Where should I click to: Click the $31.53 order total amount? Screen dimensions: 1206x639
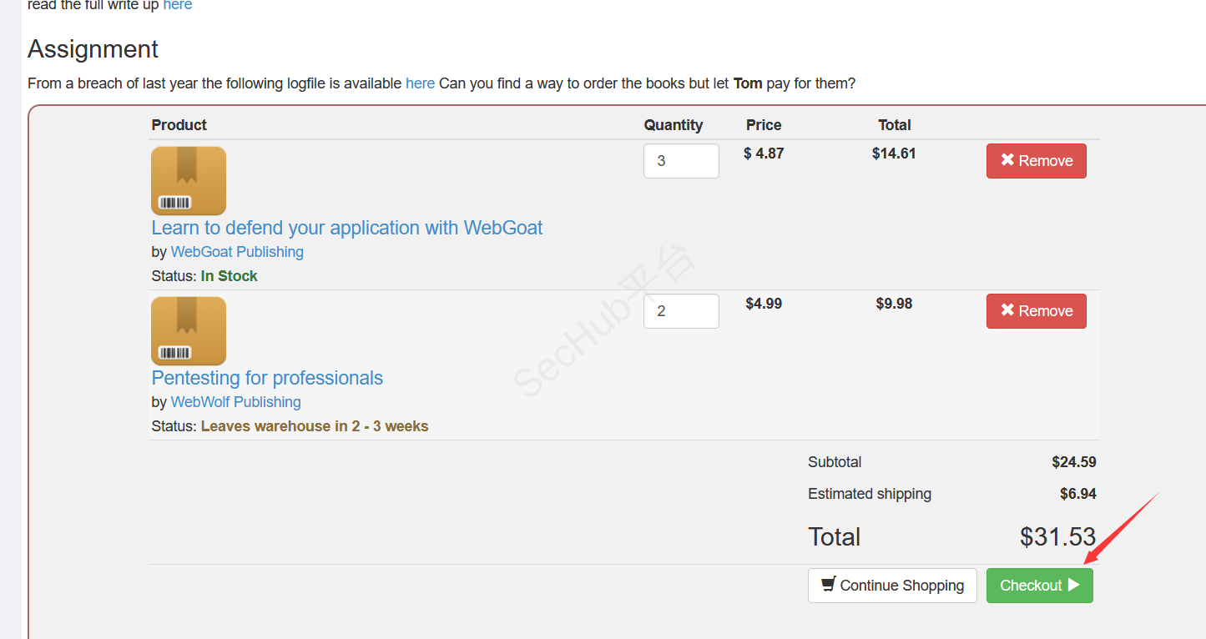[x=1057, y=537]
